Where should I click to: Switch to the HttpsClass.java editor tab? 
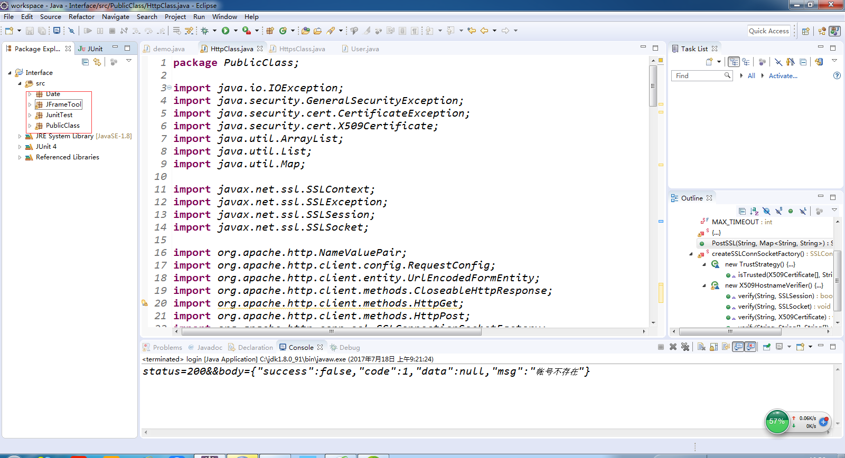pos(297,49)
